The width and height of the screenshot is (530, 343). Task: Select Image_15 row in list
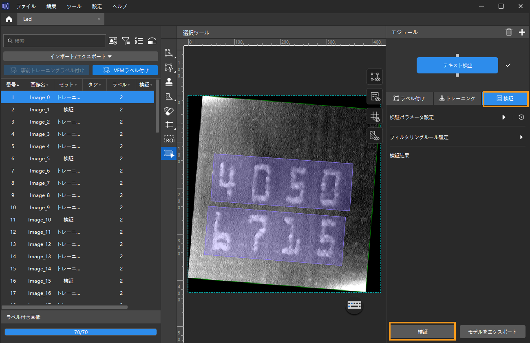[77, 281]
